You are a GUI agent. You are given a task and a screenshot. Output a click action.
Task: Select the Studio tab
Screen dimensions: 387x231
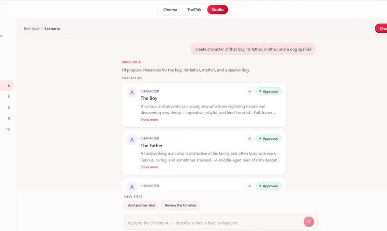point(217,10)
